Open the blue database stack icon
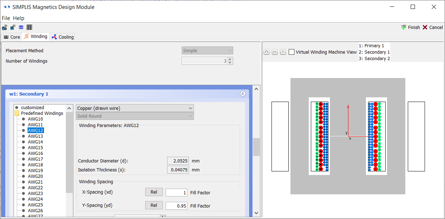This screenshot has height=219, width=445. 21,28
